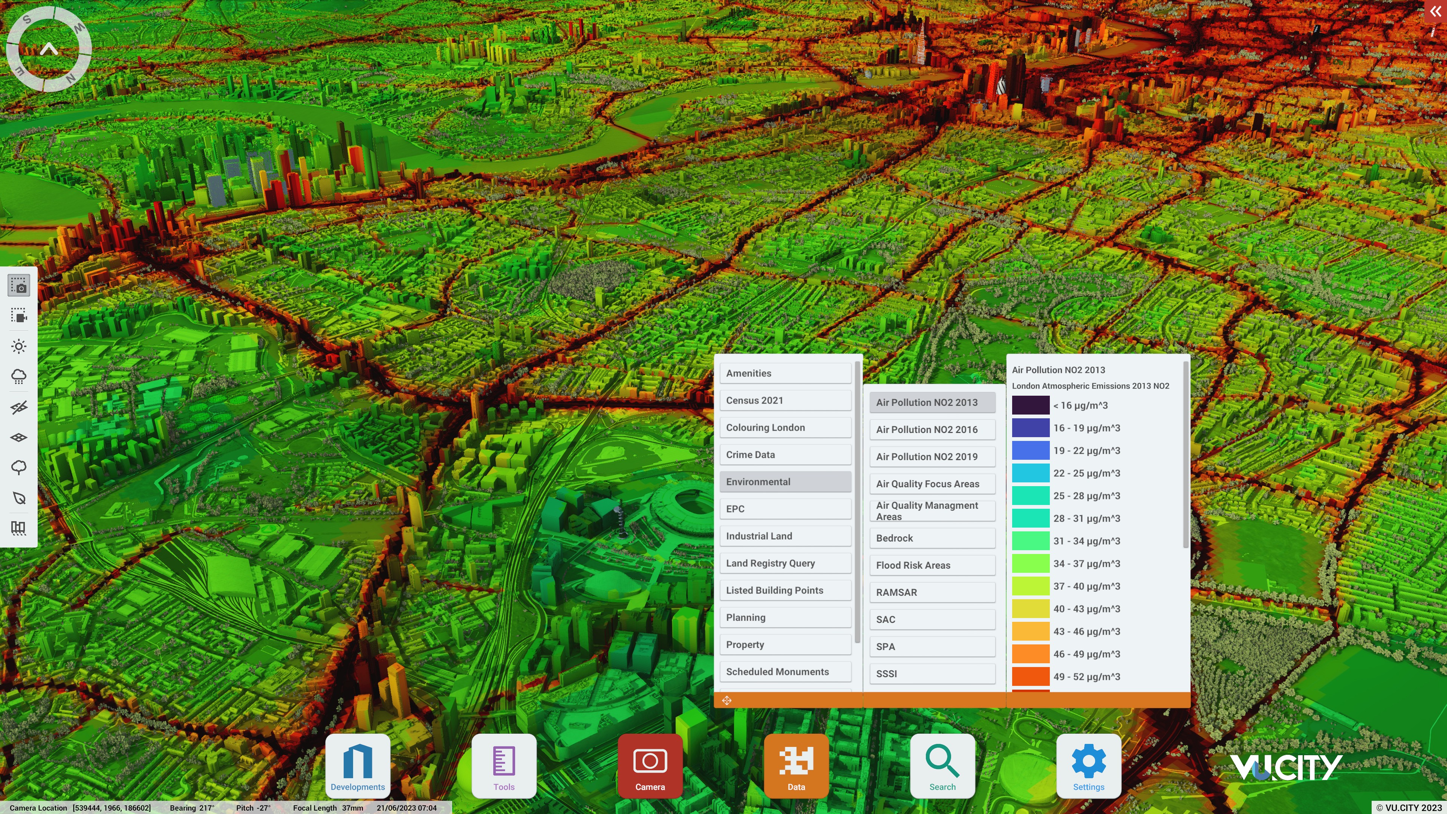
Task: Open the sun lighting settings icon
Action: (x=18, y=346)
